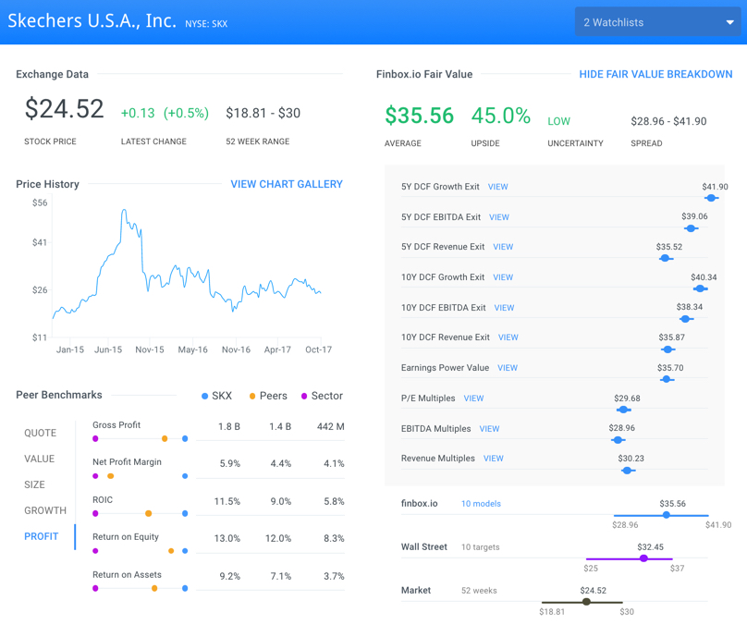Screen dimensions: 747x625
Task: Click the Net Profit Margin 5.9% value
Action: [229, 464]
